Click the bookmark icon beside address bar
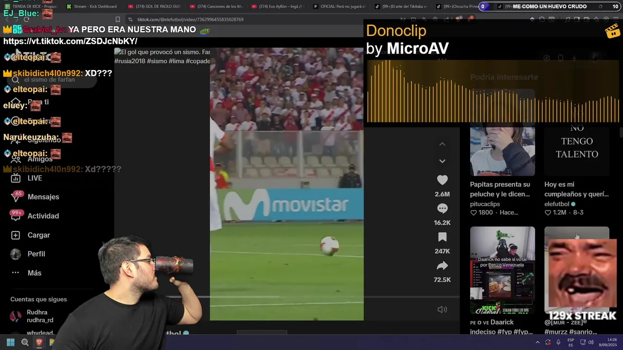 pos(117,19)
